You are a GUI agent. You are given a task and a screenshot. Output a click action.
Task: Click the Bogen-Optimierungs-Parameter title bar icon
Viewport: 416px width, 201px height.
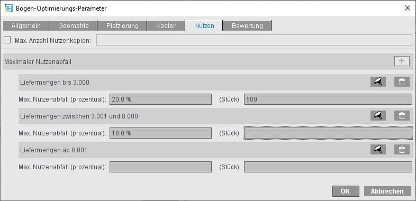coord(9,8)
